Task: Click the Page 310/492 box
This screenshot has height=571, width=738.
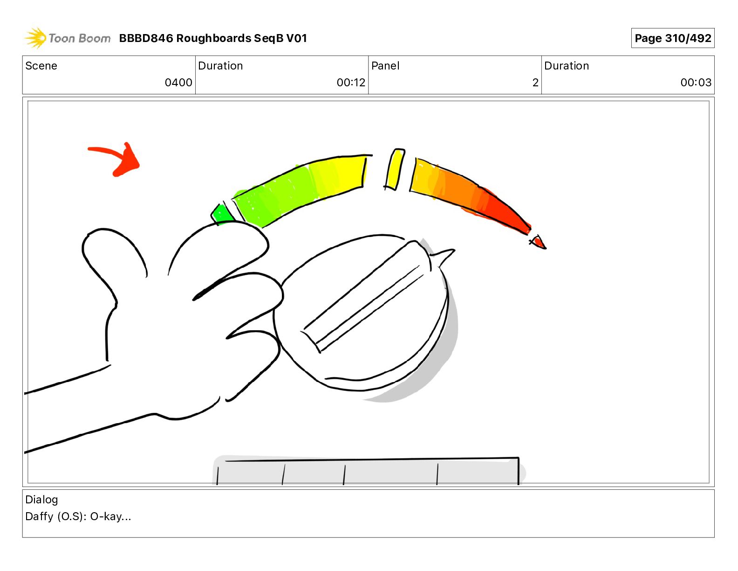Action: point(673,38)
